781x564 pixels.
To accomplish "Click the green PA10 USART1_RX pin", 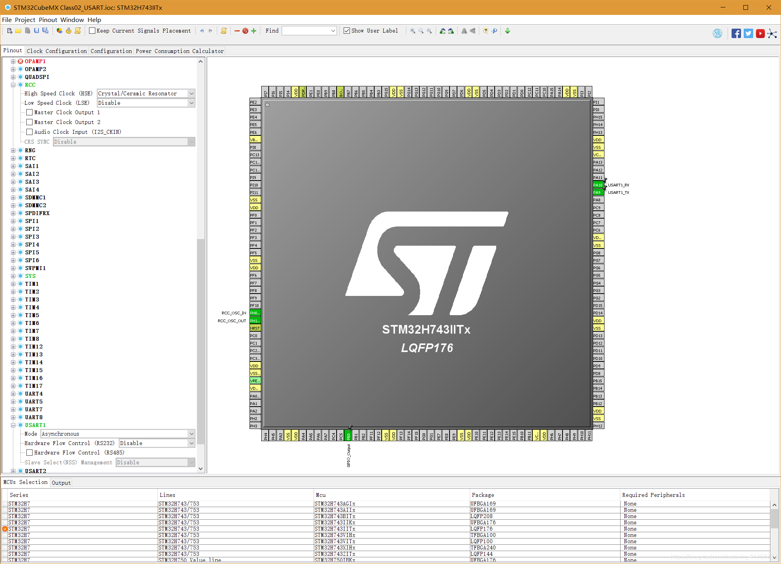I will (x=598, y=185).
